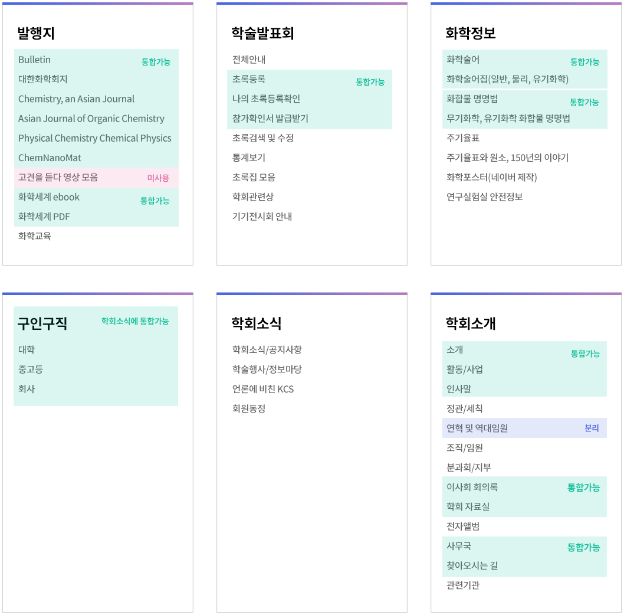624x615 pixels.
Task: Open Asian Journal of Organic Chemistry
Action: [91, 119]
